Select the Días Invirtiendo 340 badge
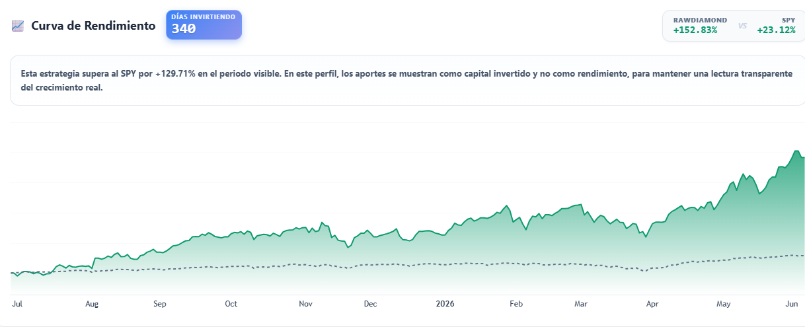Screen dimensions: 805x327 (x=204, y=25)
